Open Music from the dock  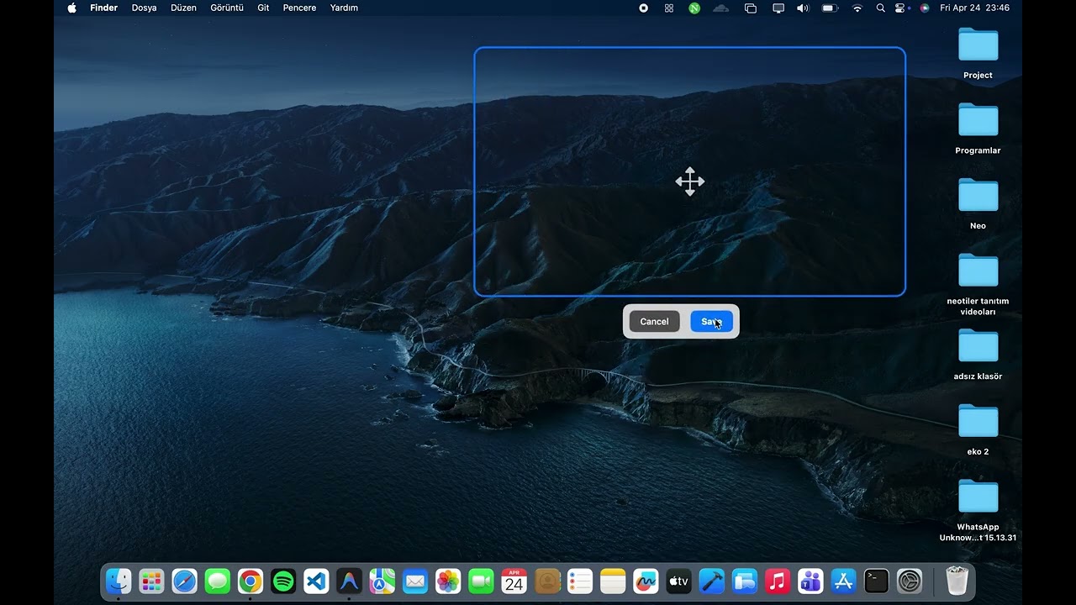pyautogui.click(x=778, y=581)
